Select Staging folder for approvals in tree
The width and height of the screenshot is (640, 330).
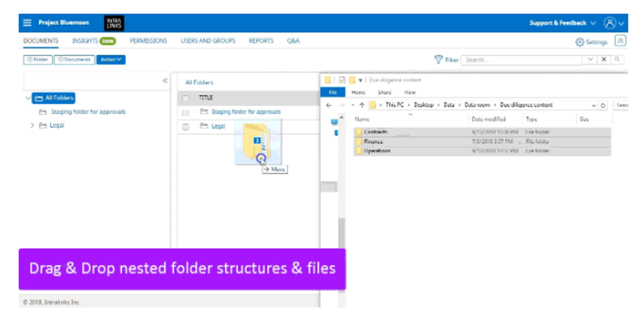pyautogui.click(x=88, y=112)
